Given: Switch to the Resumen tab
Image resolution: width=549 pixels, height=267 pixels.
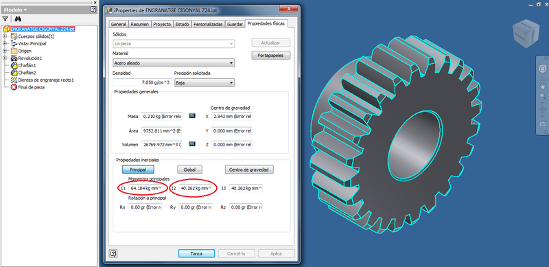Looking at the screenshot, I should tap(140, 24).
